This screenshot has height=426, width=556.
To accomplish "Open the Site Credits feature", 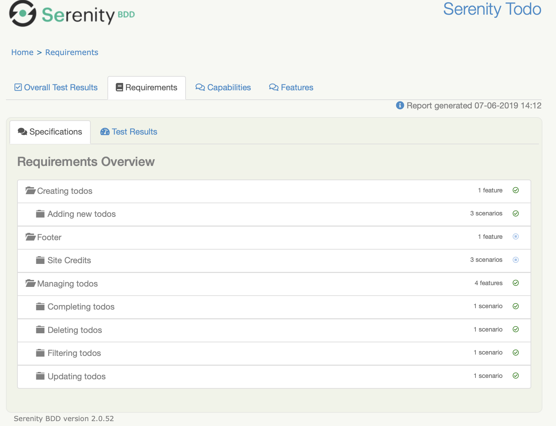I will point(69,260).
